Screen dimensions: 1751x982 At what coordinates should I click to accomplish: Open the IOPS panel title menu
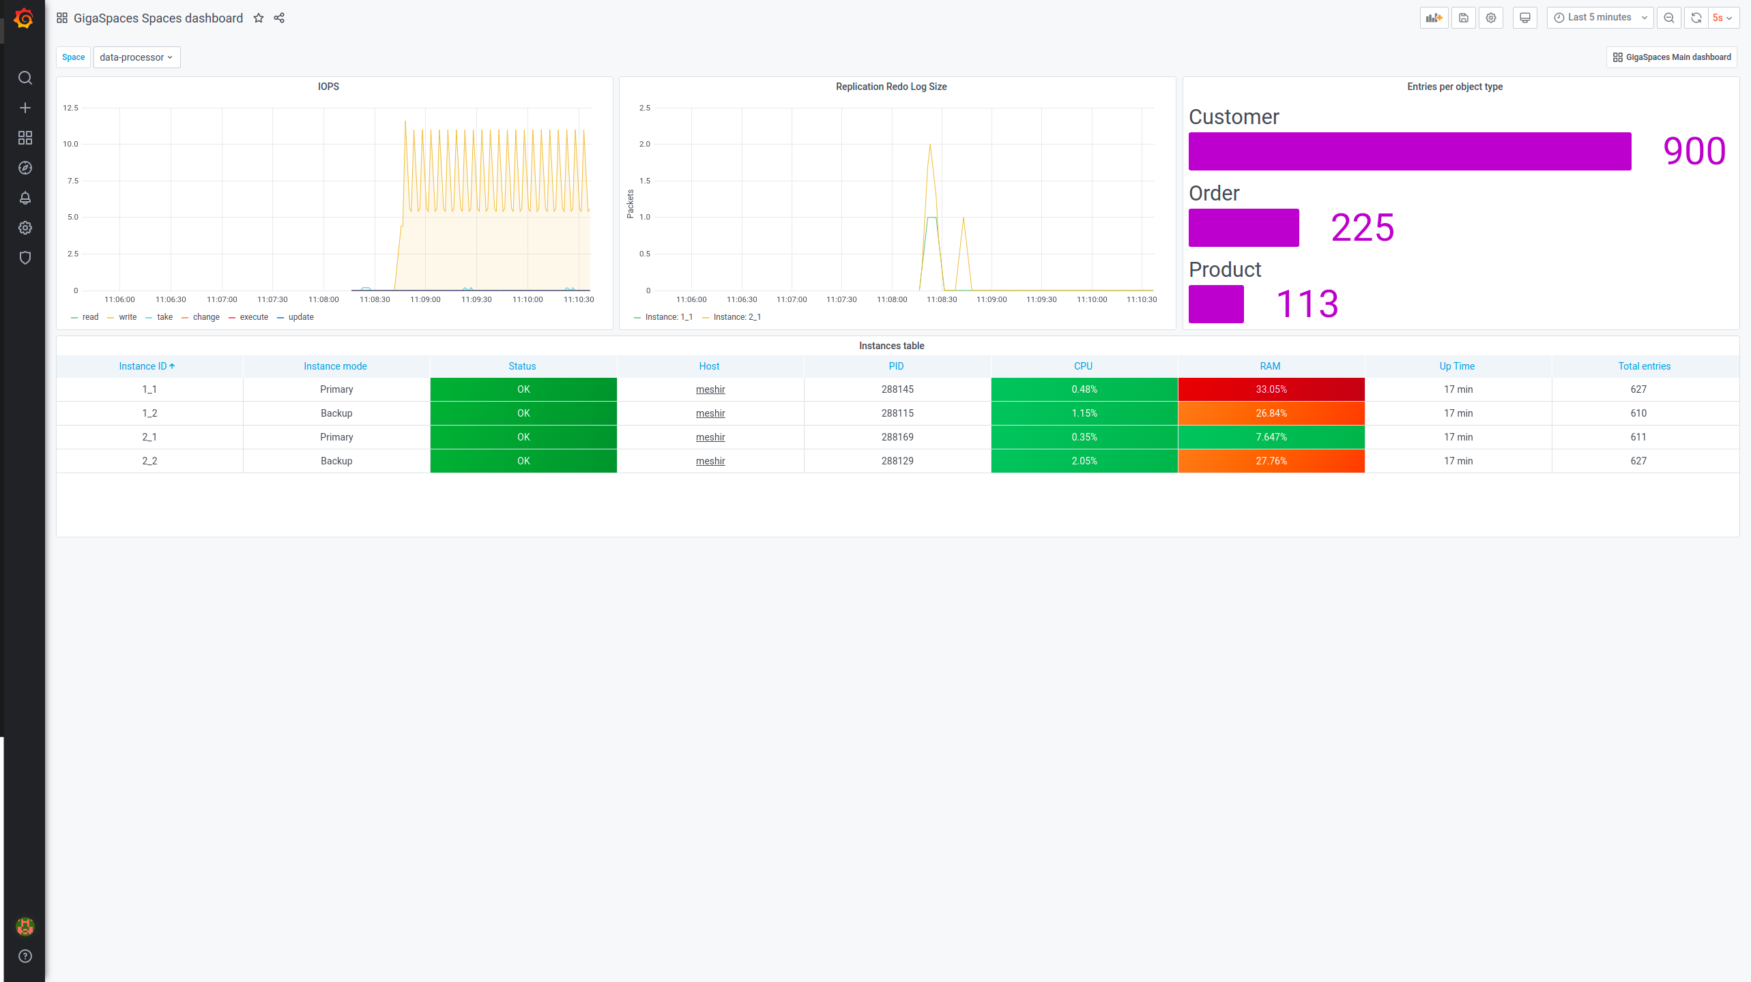(x=328, y=87)
